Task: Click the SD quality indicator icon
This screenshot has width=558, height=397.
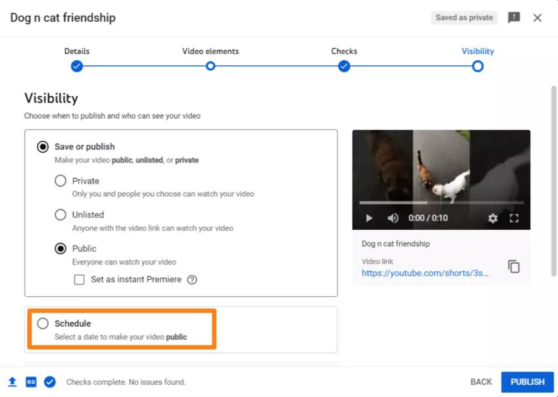Action: [x=31, y=382]
